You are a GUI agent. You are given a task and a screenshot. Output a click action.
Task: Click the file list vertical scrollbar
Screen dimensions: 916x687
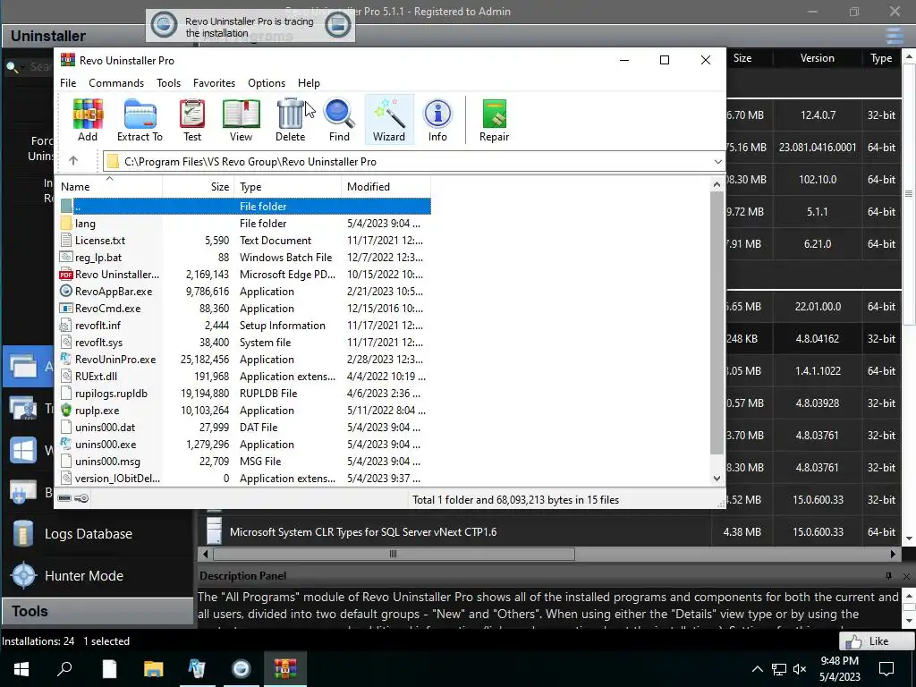pyautogui.click(x=717, y=322)
